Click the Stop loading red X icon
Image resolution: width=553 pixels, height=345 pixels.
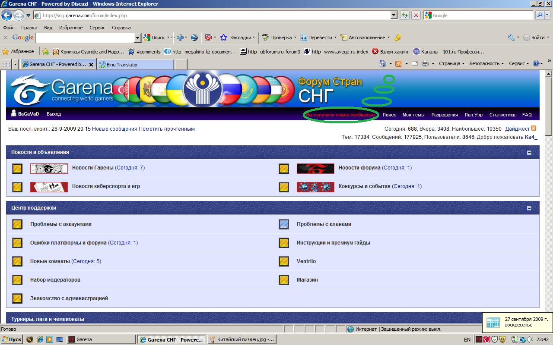tap(416, 16)
